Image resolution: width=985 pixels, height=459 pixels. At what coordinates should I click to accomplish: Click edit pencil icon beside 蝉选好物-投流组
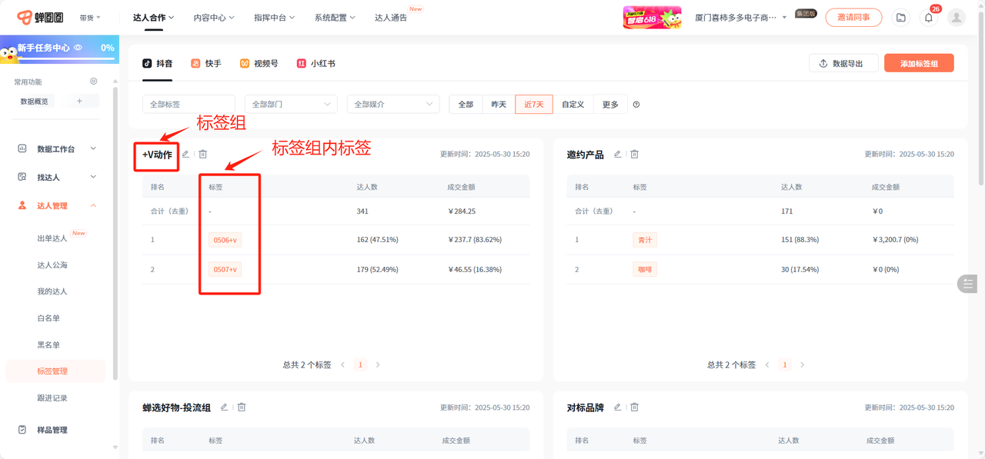pyautogui.click(x=225, y=407)
